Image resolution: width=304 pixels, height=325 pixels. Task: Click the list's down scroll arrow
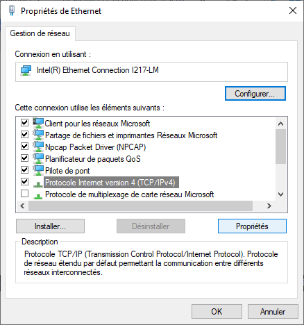coord(280,194)
